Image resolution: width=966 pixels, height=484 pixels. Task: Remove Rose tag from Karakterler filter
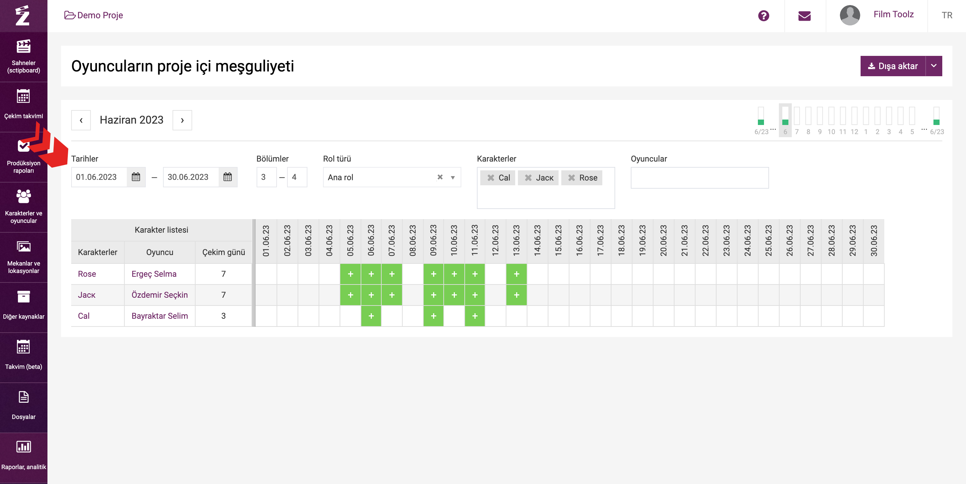[571, 177]
